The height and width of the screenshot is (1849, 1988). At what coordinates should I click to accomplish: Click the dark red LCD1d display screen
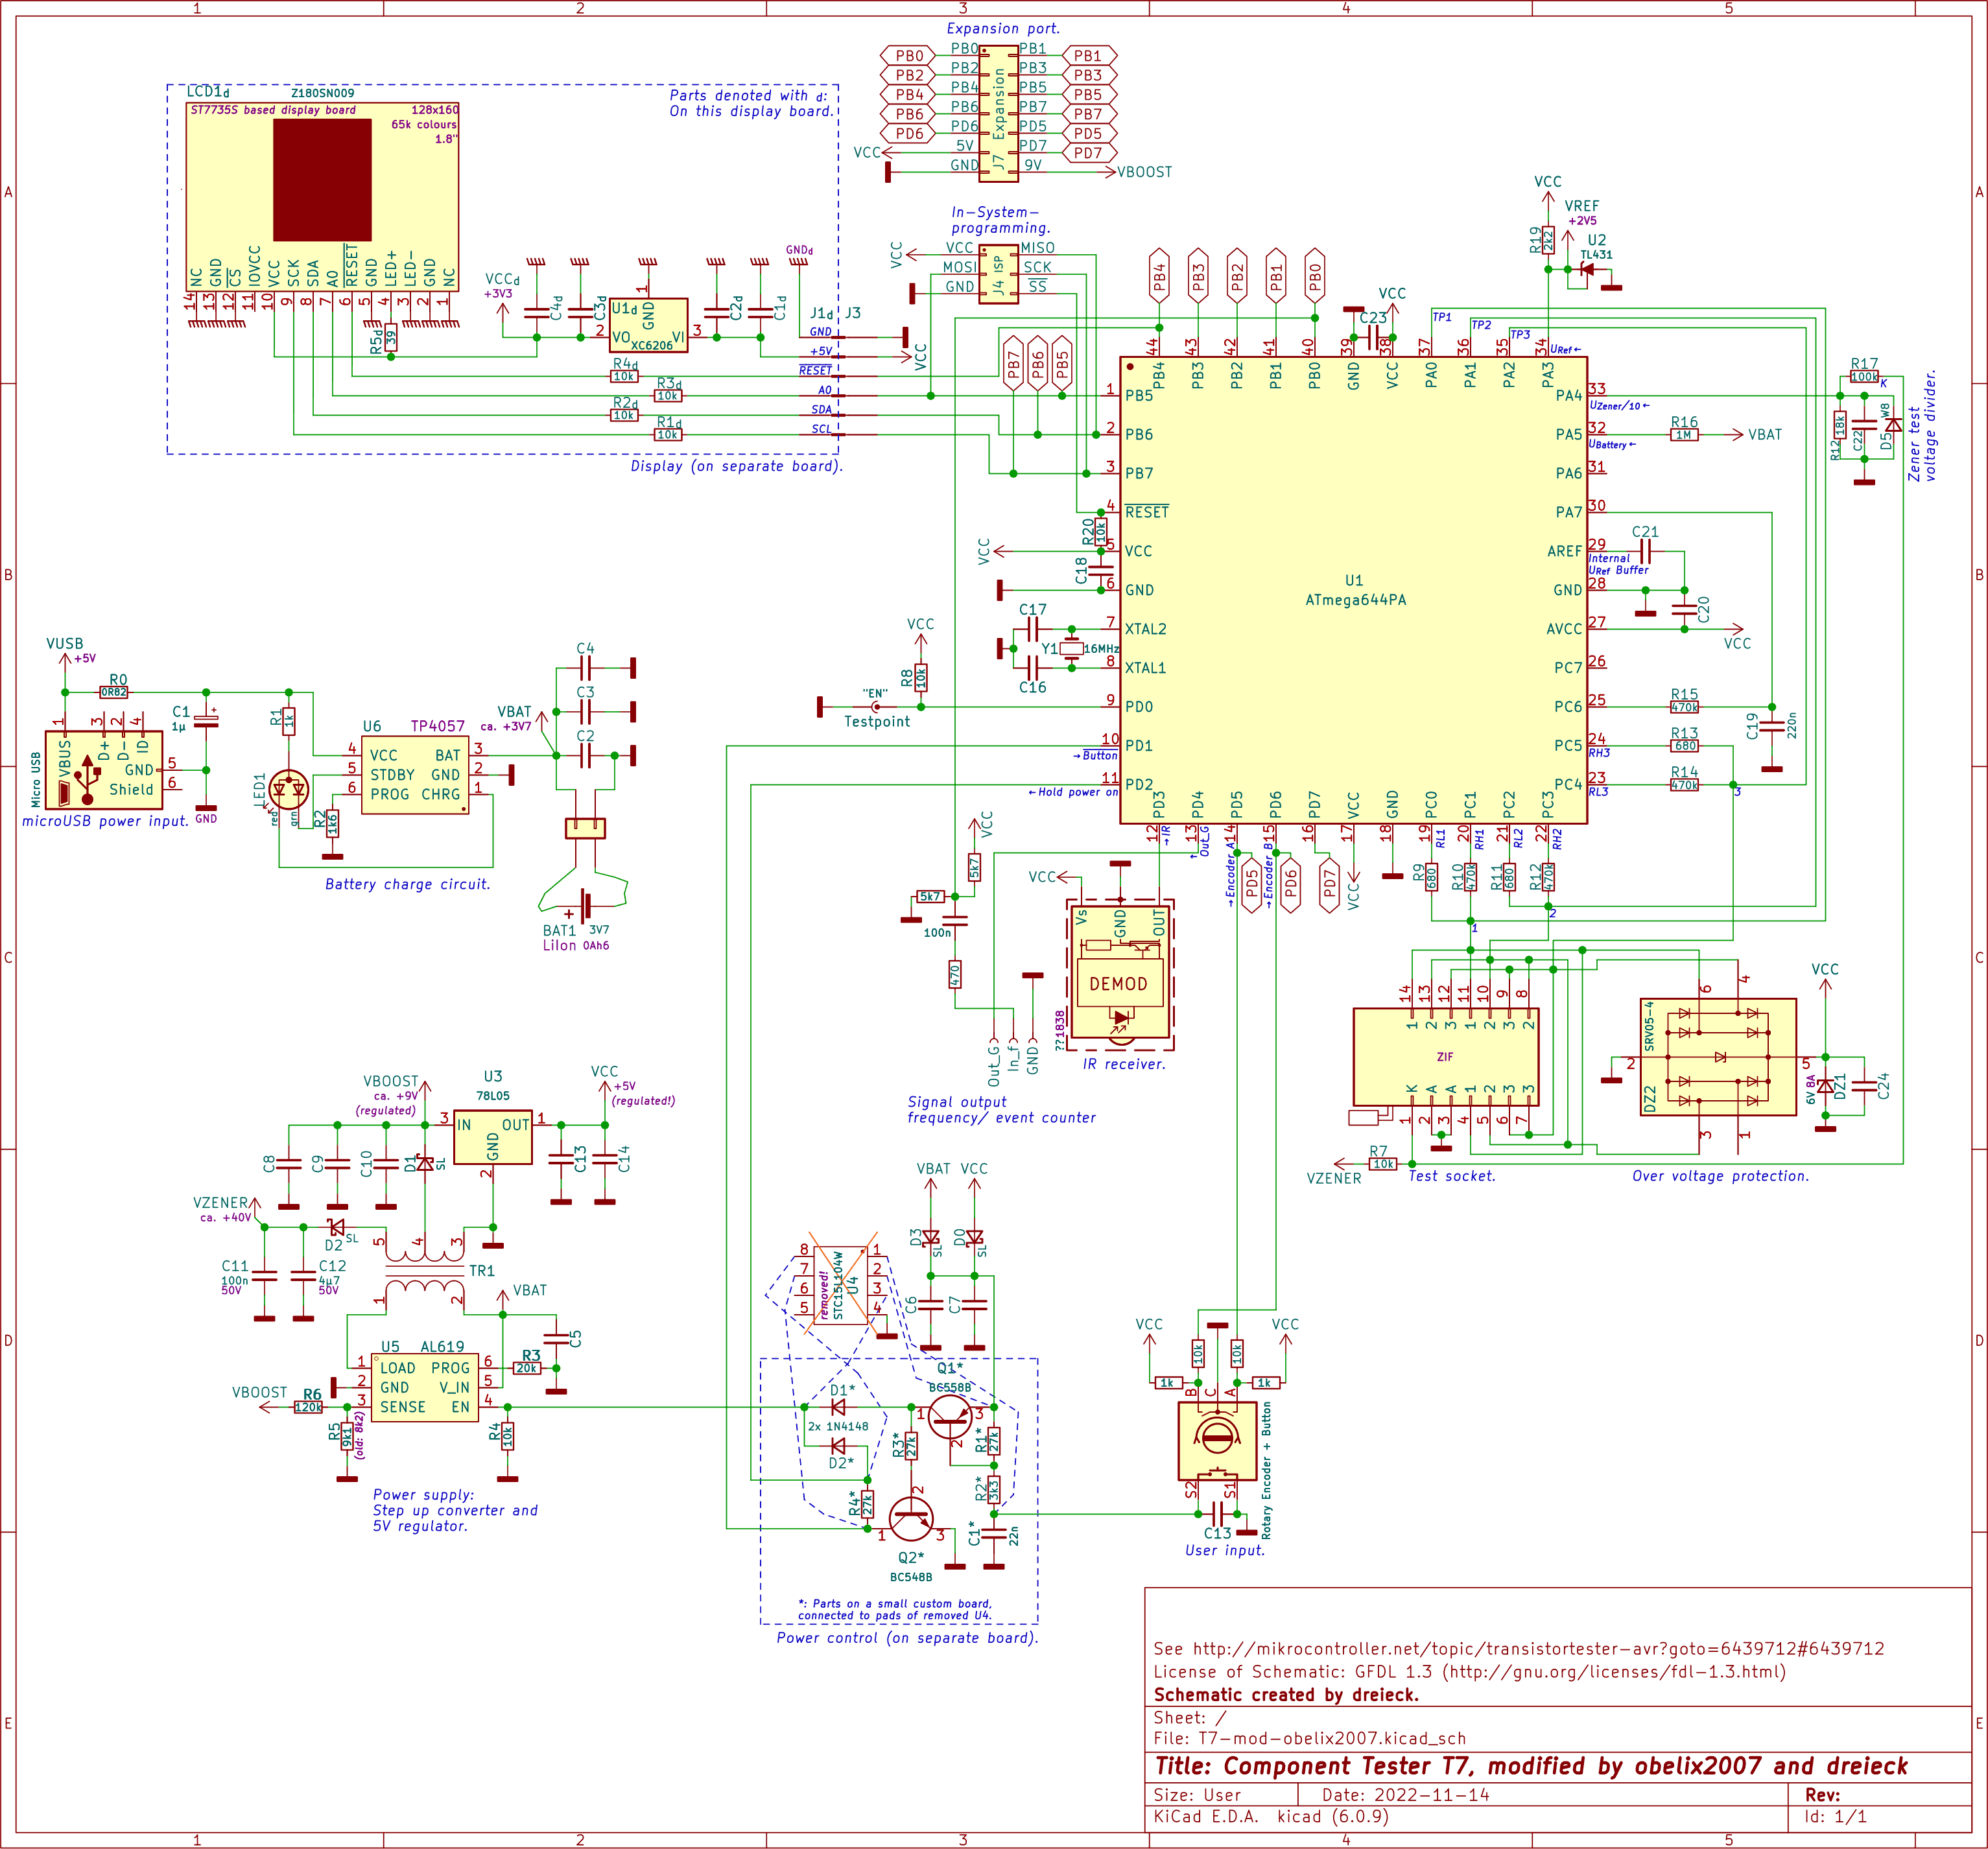[322, 180]
